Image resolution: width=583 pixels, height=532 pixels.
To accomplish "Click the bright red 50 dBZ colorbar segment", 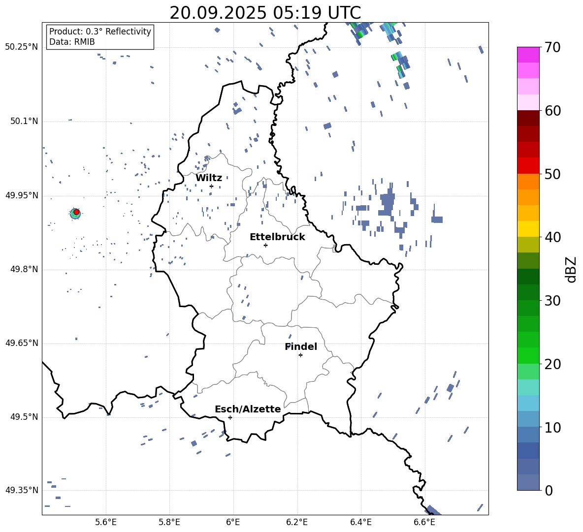I will tap(528, 166).
